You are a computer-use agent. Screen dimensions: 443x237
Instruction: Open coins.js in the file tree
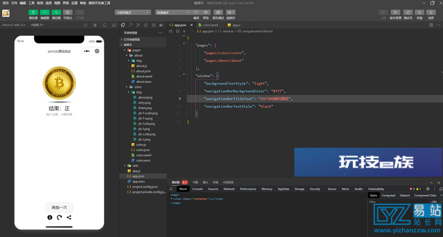point(141,145)
